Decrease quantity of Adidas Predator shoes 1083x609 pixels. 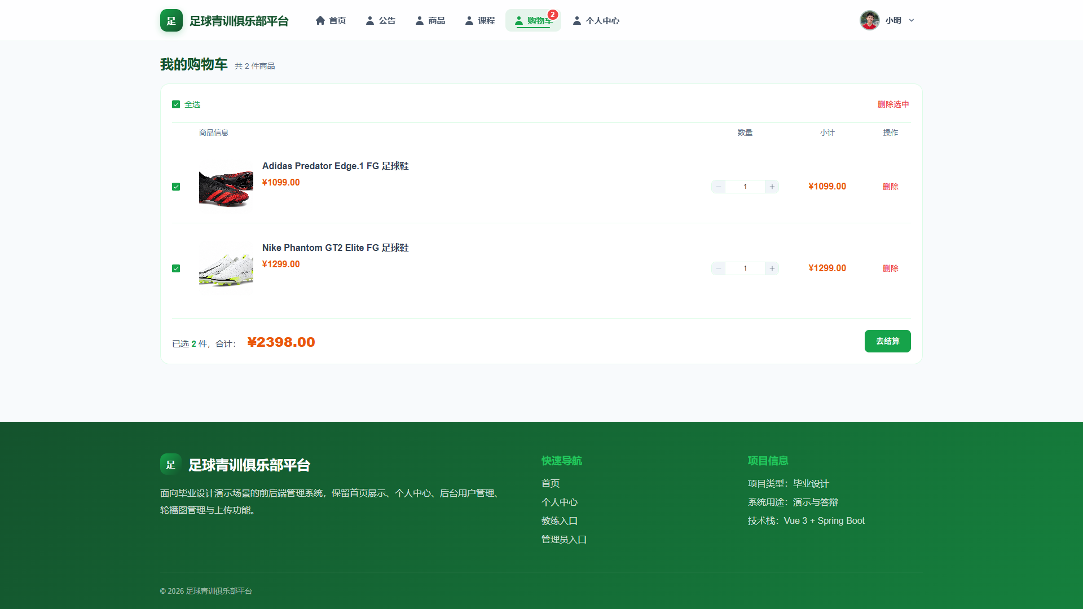point(719,187)
